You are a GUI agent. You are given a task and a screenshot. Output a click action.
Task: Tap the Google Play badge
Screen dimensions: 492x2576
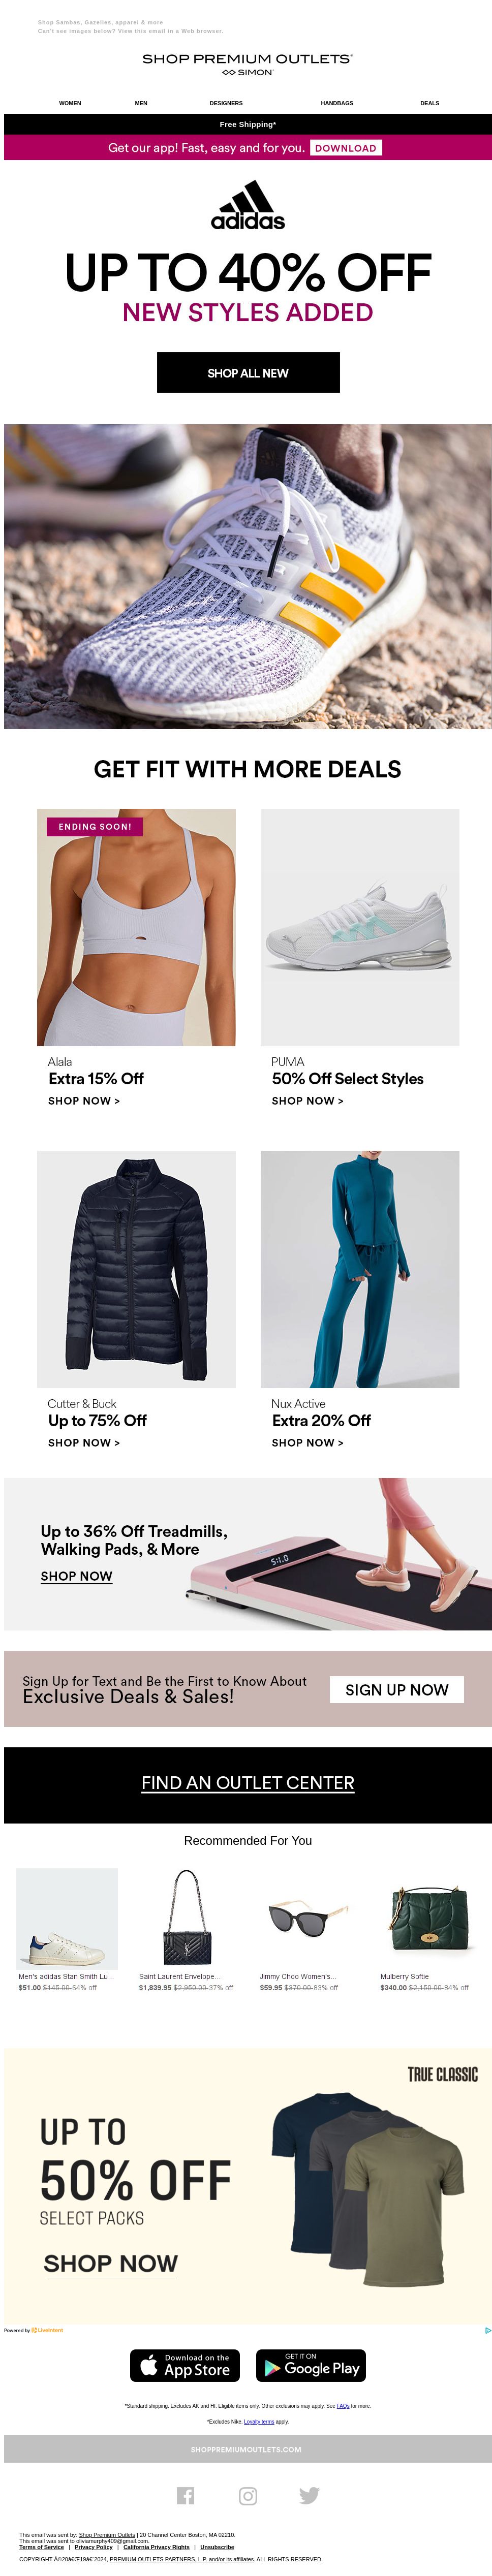pos(311,2365)
